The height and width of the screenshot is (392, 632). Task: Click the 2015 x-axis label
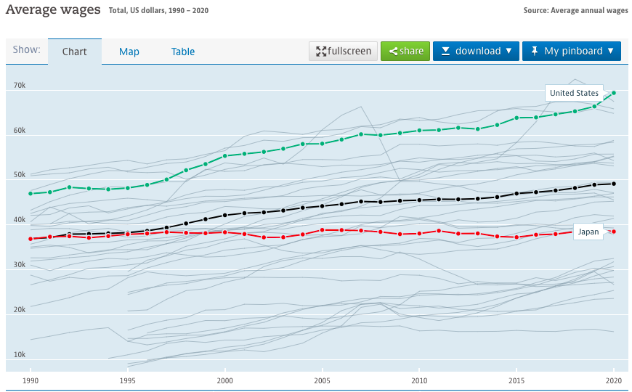(516, 380)
